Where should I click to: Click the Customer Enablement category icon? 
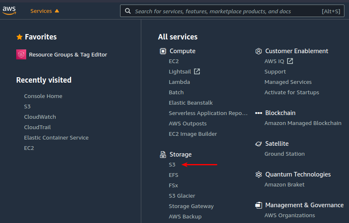pos(258,51)
